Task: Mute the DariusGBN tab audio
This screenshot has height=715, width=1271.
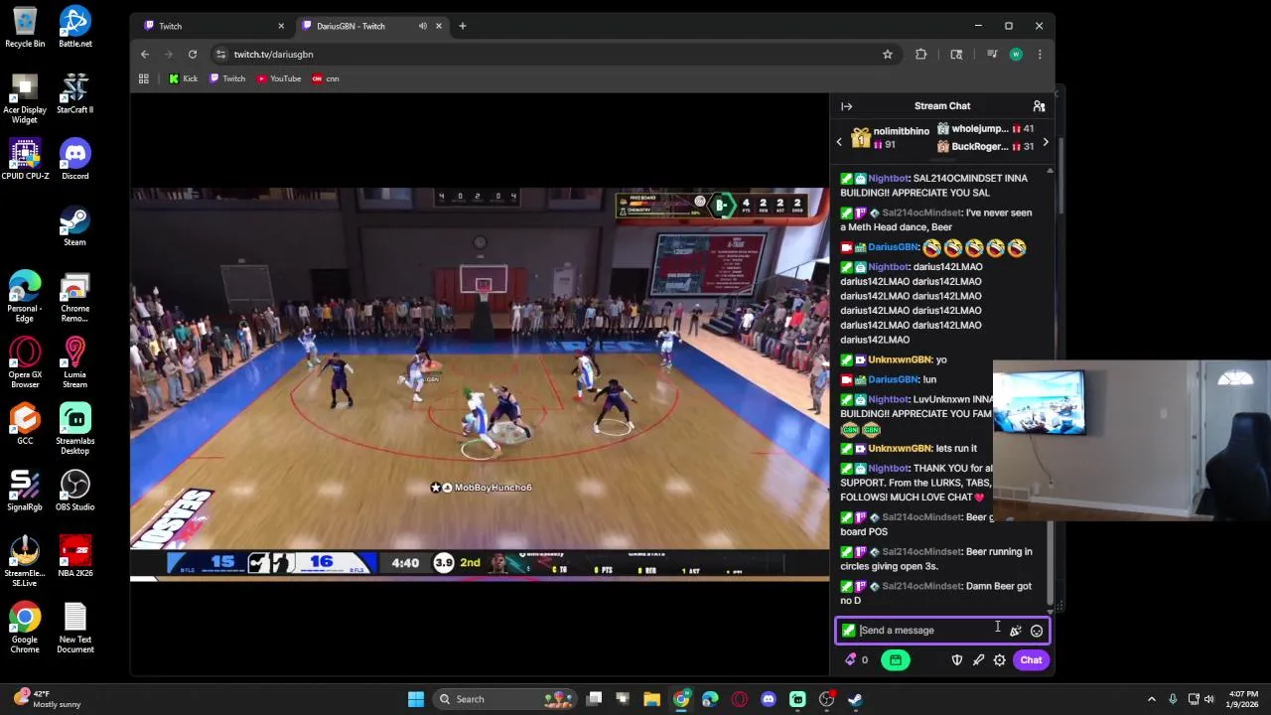Action: (x=423, y=26)
